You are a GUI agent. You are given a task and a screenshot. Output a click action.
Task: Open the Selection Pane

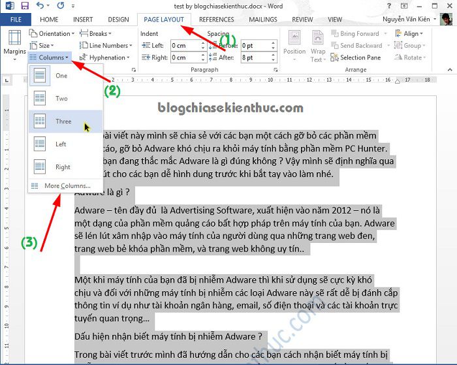point(356,57)
